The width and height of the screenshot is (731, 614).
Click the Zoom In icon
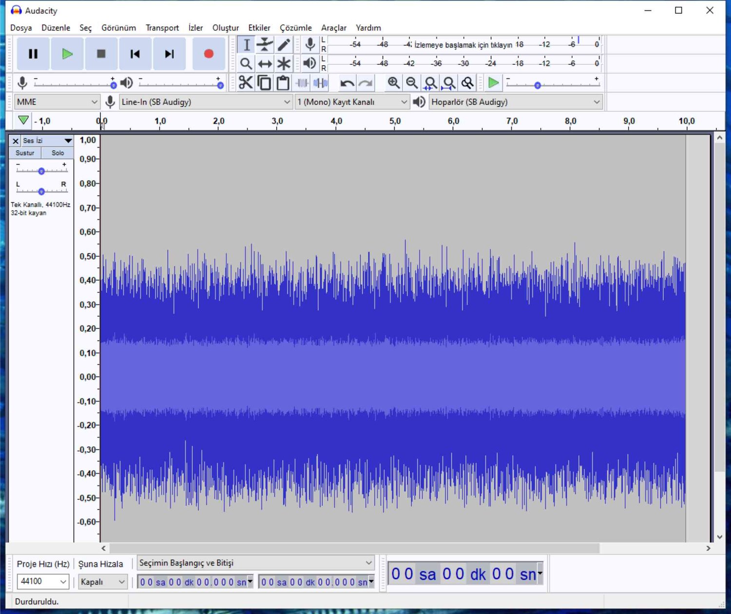pos(393,83)
